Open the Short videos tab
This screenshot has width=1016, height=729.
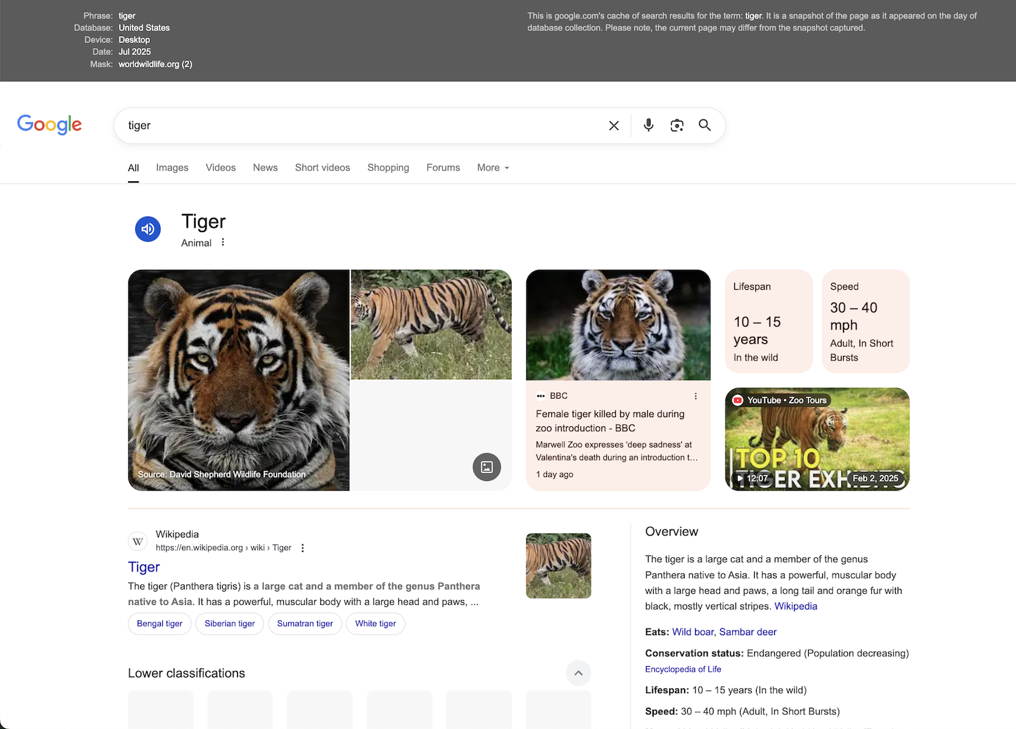click(x=322, y=168)
